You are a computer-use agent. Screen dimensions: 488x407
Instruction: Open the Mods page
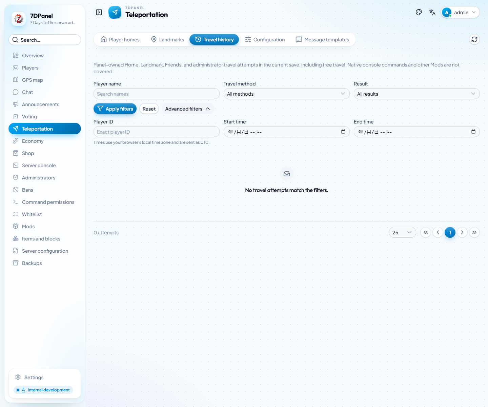(x=45, y=227)
